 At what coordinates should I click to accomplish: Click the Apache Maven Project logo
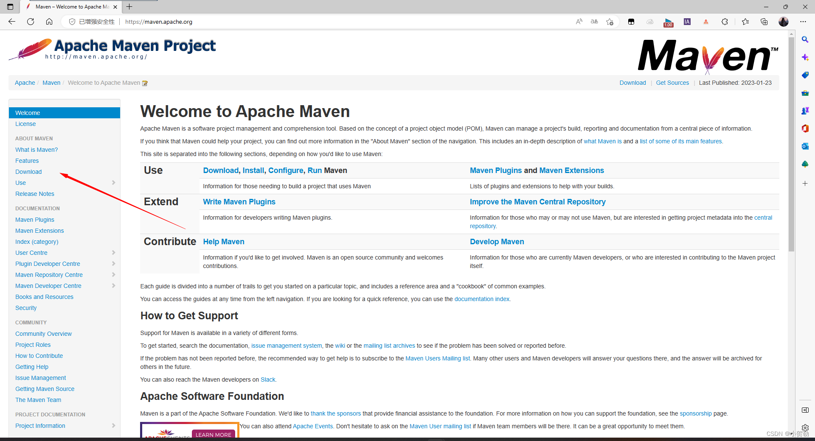pyautogui.click(x=112, y=50)
